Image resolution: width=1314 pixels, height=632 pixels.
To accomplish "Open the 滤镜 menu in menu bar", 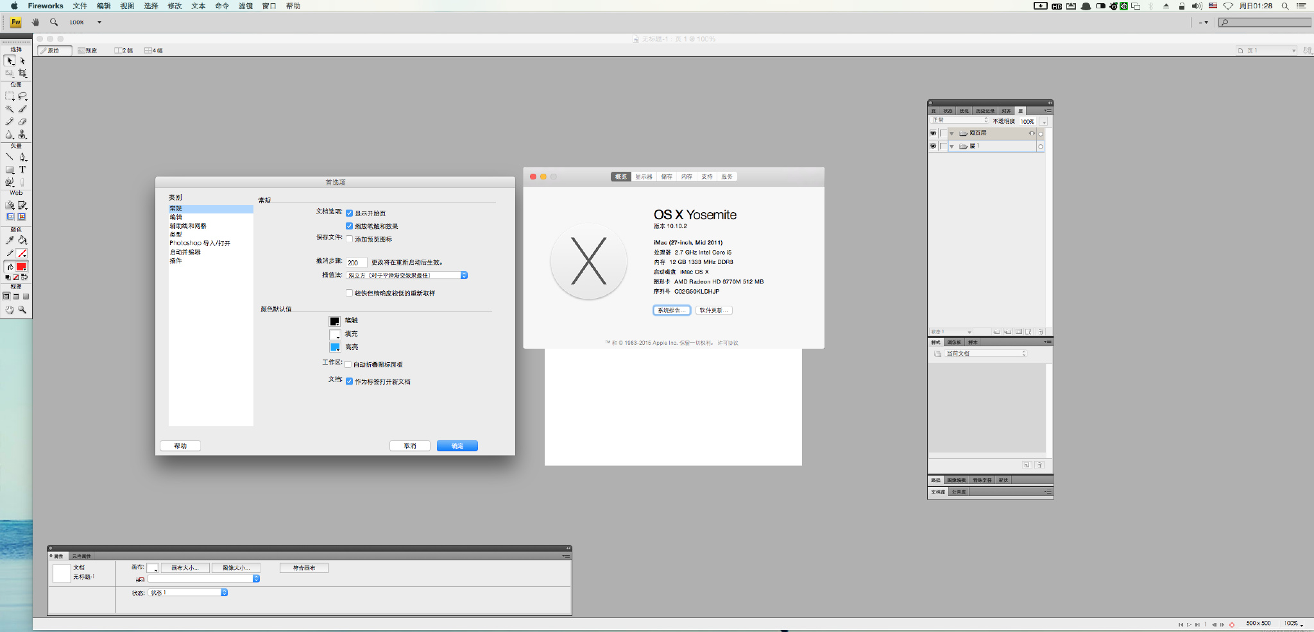I will pos(245,6).
